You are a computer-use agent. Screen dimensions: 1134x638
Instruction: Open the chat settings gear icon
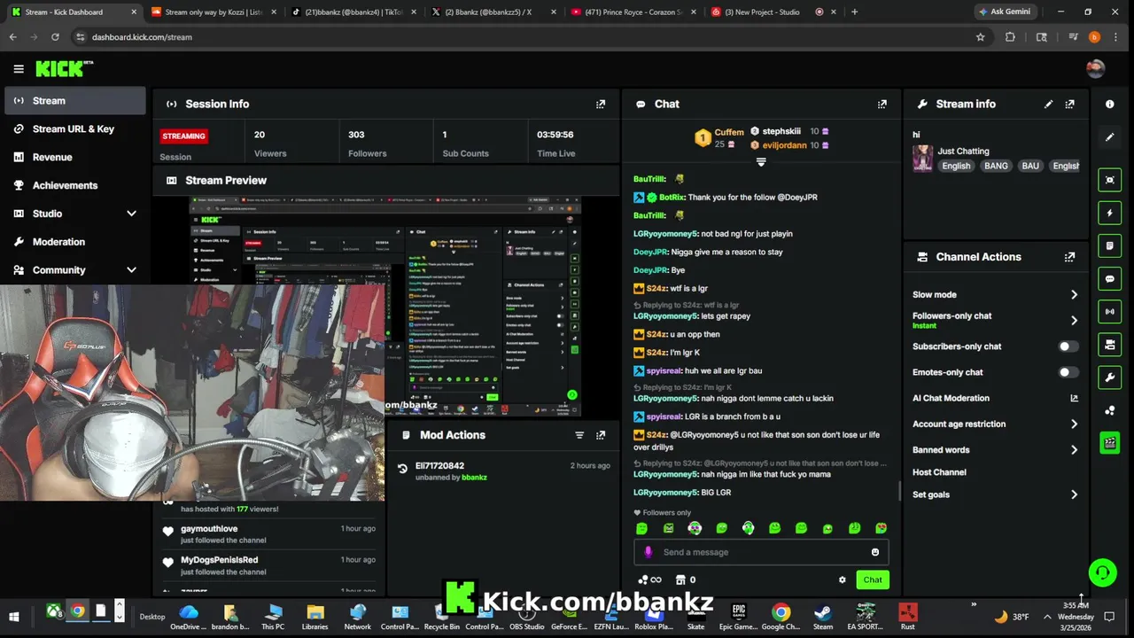click(842, 580)
